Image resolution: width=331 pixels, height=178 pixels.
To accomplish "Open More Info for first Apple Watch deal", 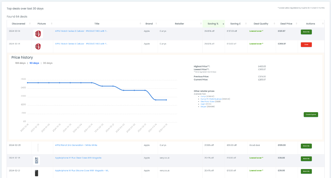I will (x=306, y=32).
